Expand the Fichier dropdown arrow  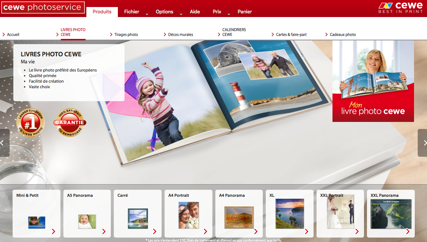(x=147, y=14)
